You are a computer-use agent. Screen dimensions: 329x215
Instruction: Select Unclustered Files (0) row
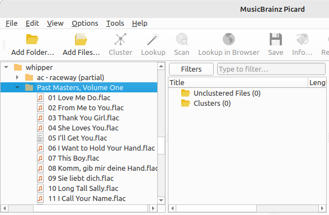click(x=227, y=93)
